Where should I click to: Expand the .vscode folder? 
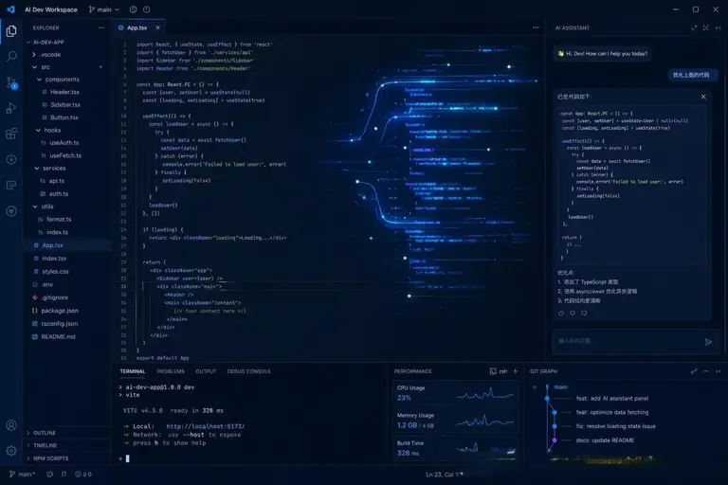tap(34, 55)
